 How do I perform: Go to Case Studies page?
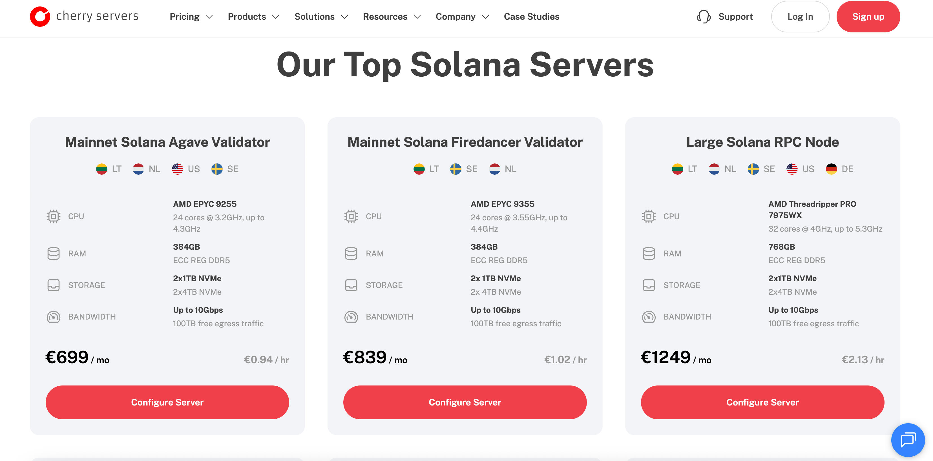tap(531, 17)
